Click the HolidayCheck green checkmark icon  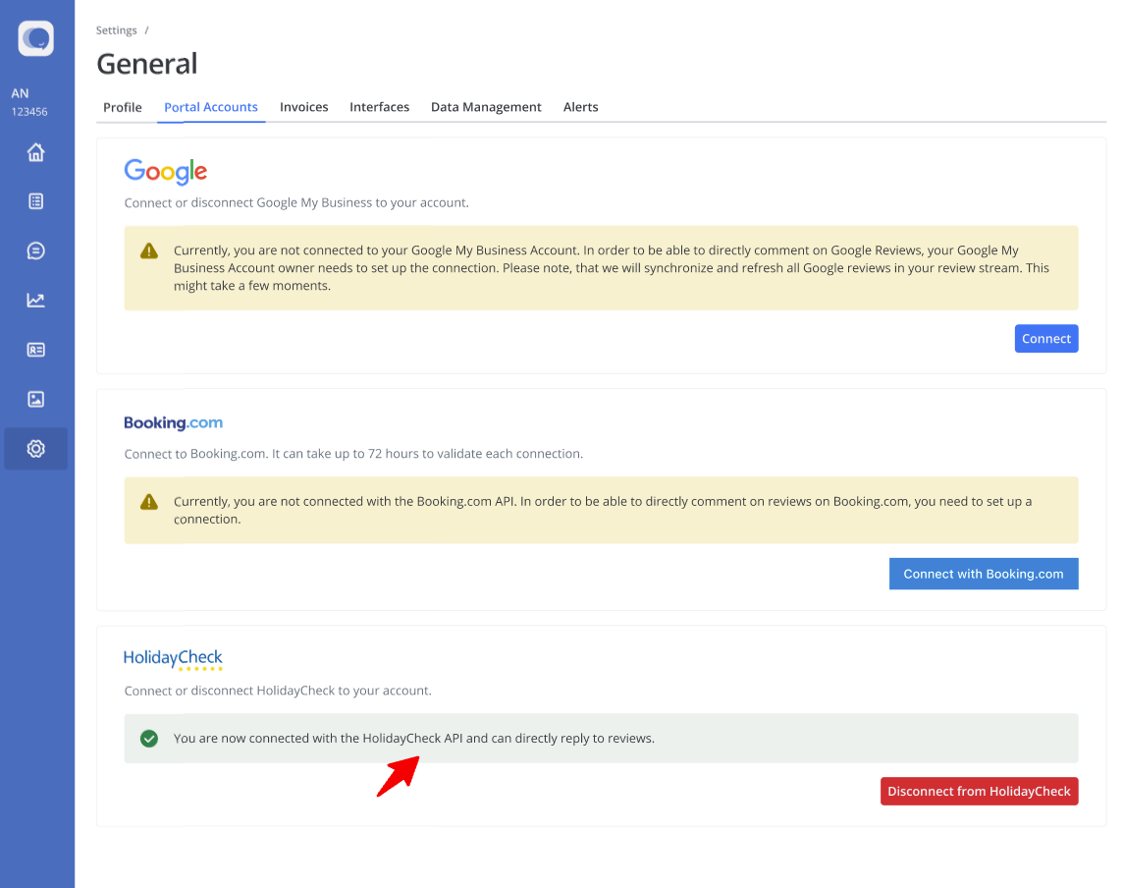149,739
